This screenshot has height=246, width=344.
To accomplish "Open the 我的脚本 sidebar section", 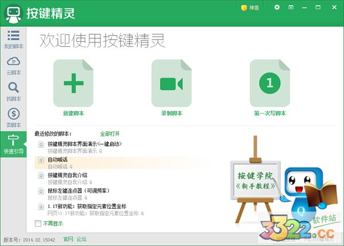I will 13,40.
